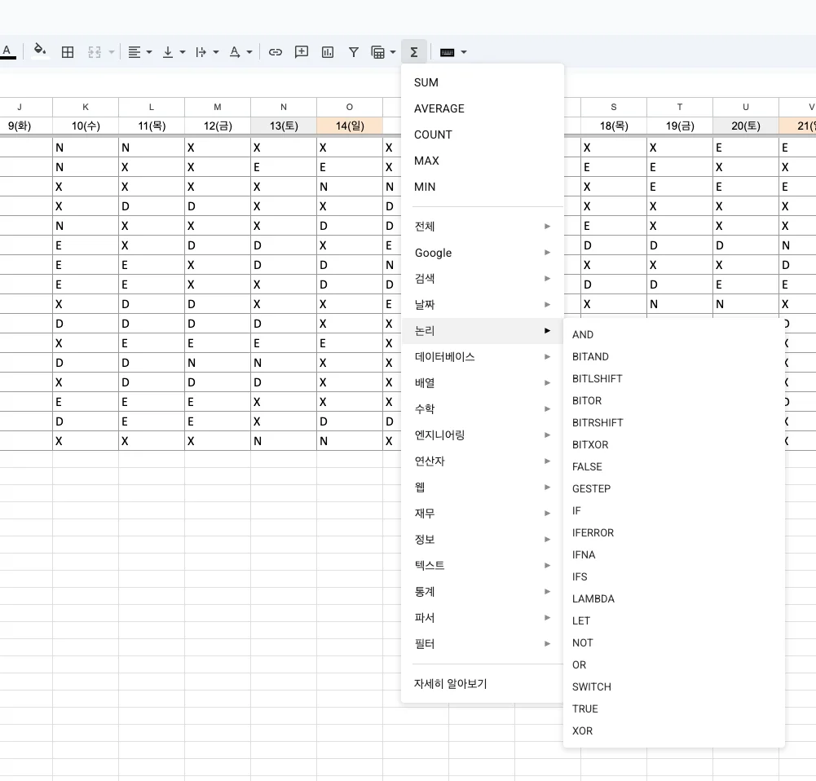This screenshot has width=816, height=781.
Task: Click vertical align icon
Action: [168, 52]
